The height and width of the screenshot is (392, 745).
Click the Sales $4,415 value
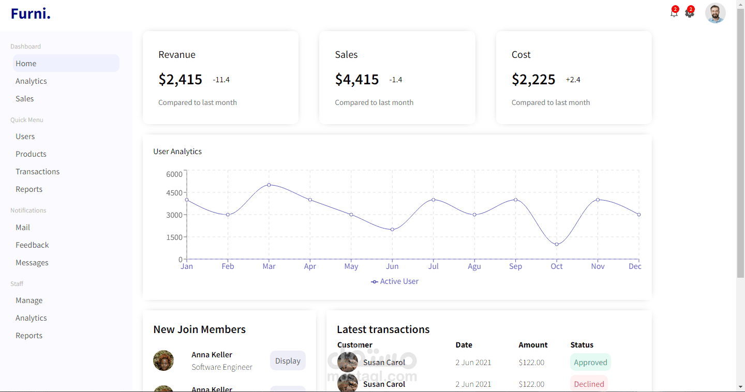(x=357, y=79)
